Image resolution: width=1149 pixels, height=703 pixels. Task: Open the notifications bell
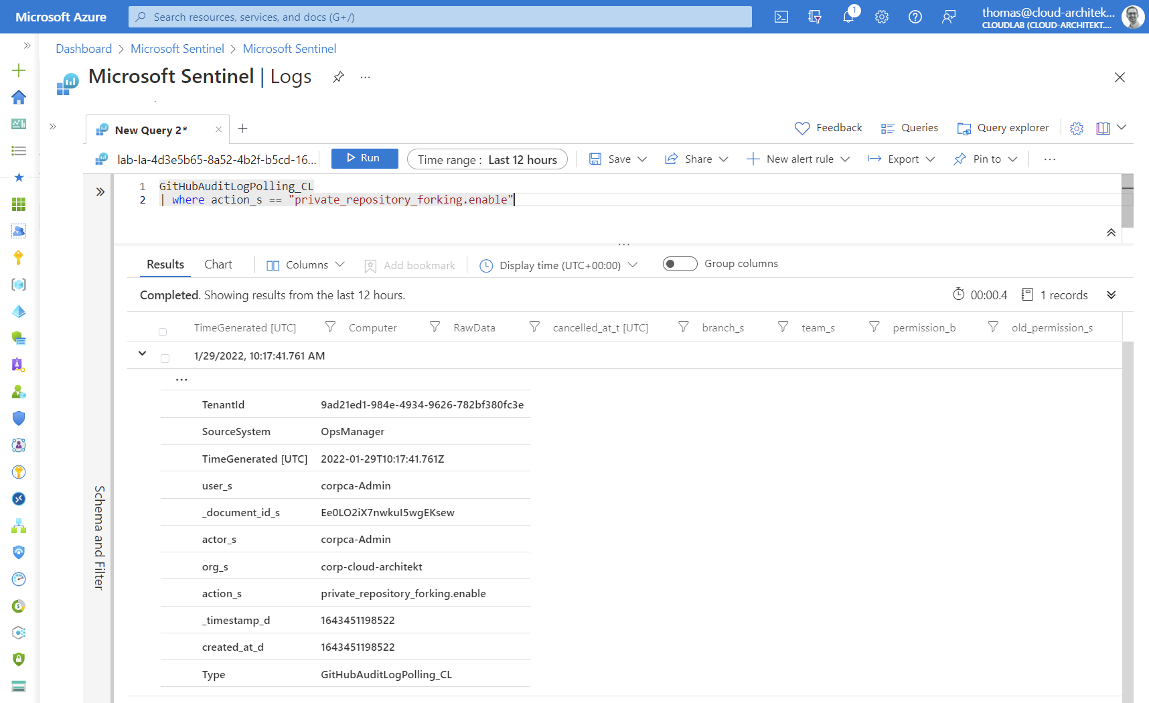[848, 17]
